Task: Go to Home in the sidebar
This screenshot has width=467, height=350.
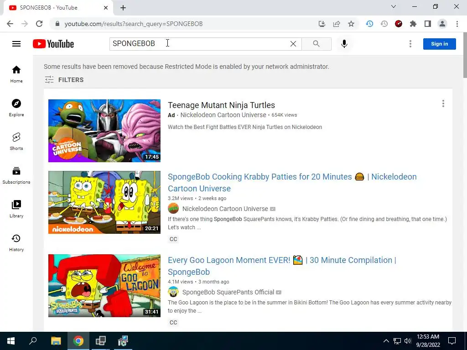Action: 16,74
